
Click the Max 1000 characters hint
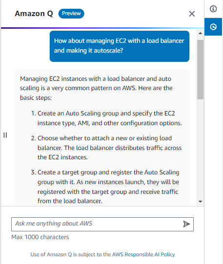(x=40, y=237)
